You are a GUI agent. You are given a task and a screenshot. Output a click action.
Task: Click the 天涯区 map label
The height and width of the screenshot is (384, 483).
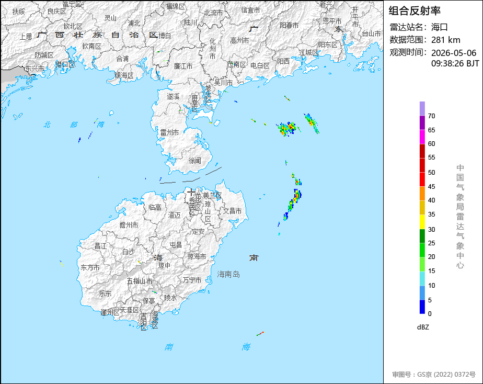point(130,310)
